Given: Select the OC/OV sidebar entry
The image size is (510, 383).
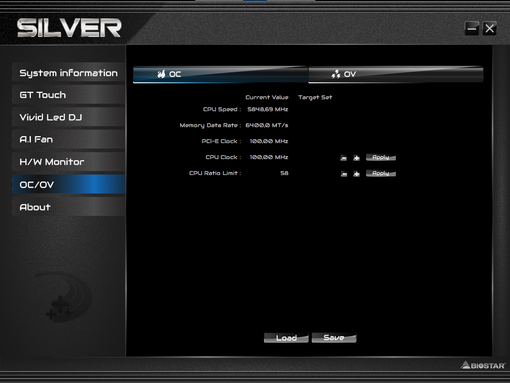Looking at the screenshot, I should [69, 185].
